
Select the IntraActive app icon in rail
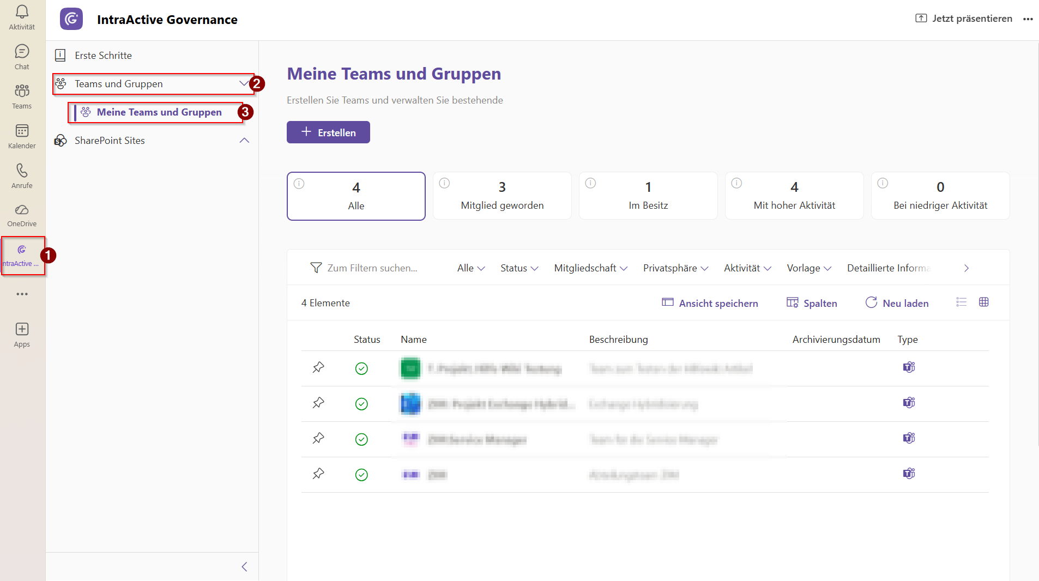click(x=22, y=256)
